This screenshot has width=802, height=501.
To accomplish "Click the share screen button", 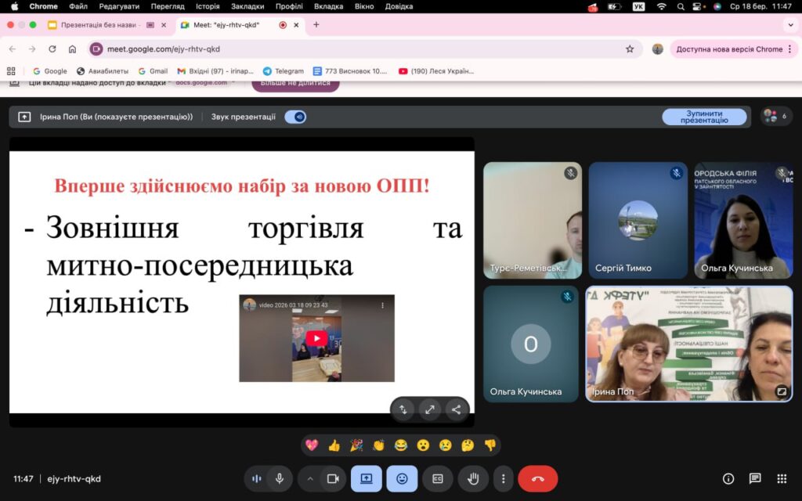I will pyautogui.click(x=367, y=479).
